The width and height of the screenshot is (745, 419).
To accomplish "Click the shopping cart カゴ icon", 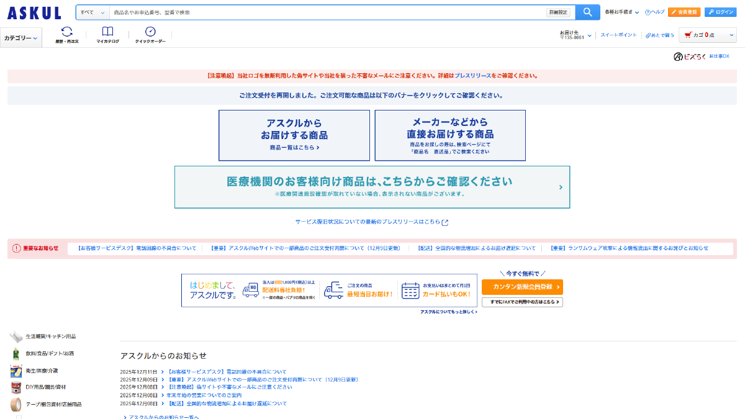I will tap(689, 35).
